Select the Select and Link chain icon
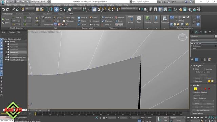217x122 pixels. pyautogui.click(x=13, y=9)
